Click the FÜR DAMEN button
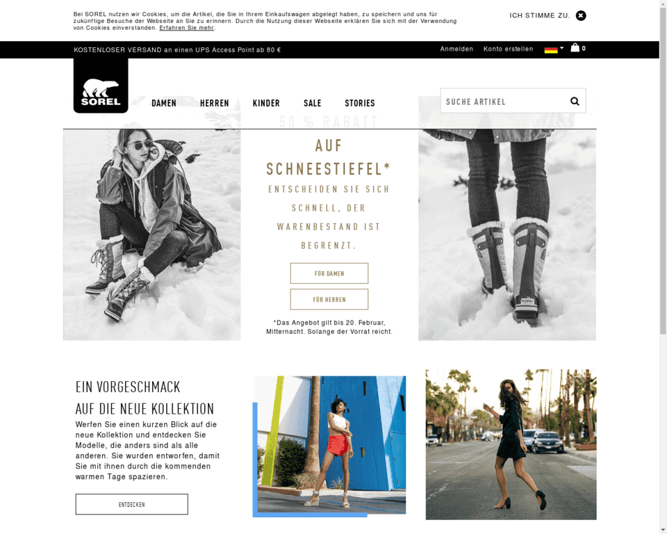The image size is (667, 534). pos(329,273)
